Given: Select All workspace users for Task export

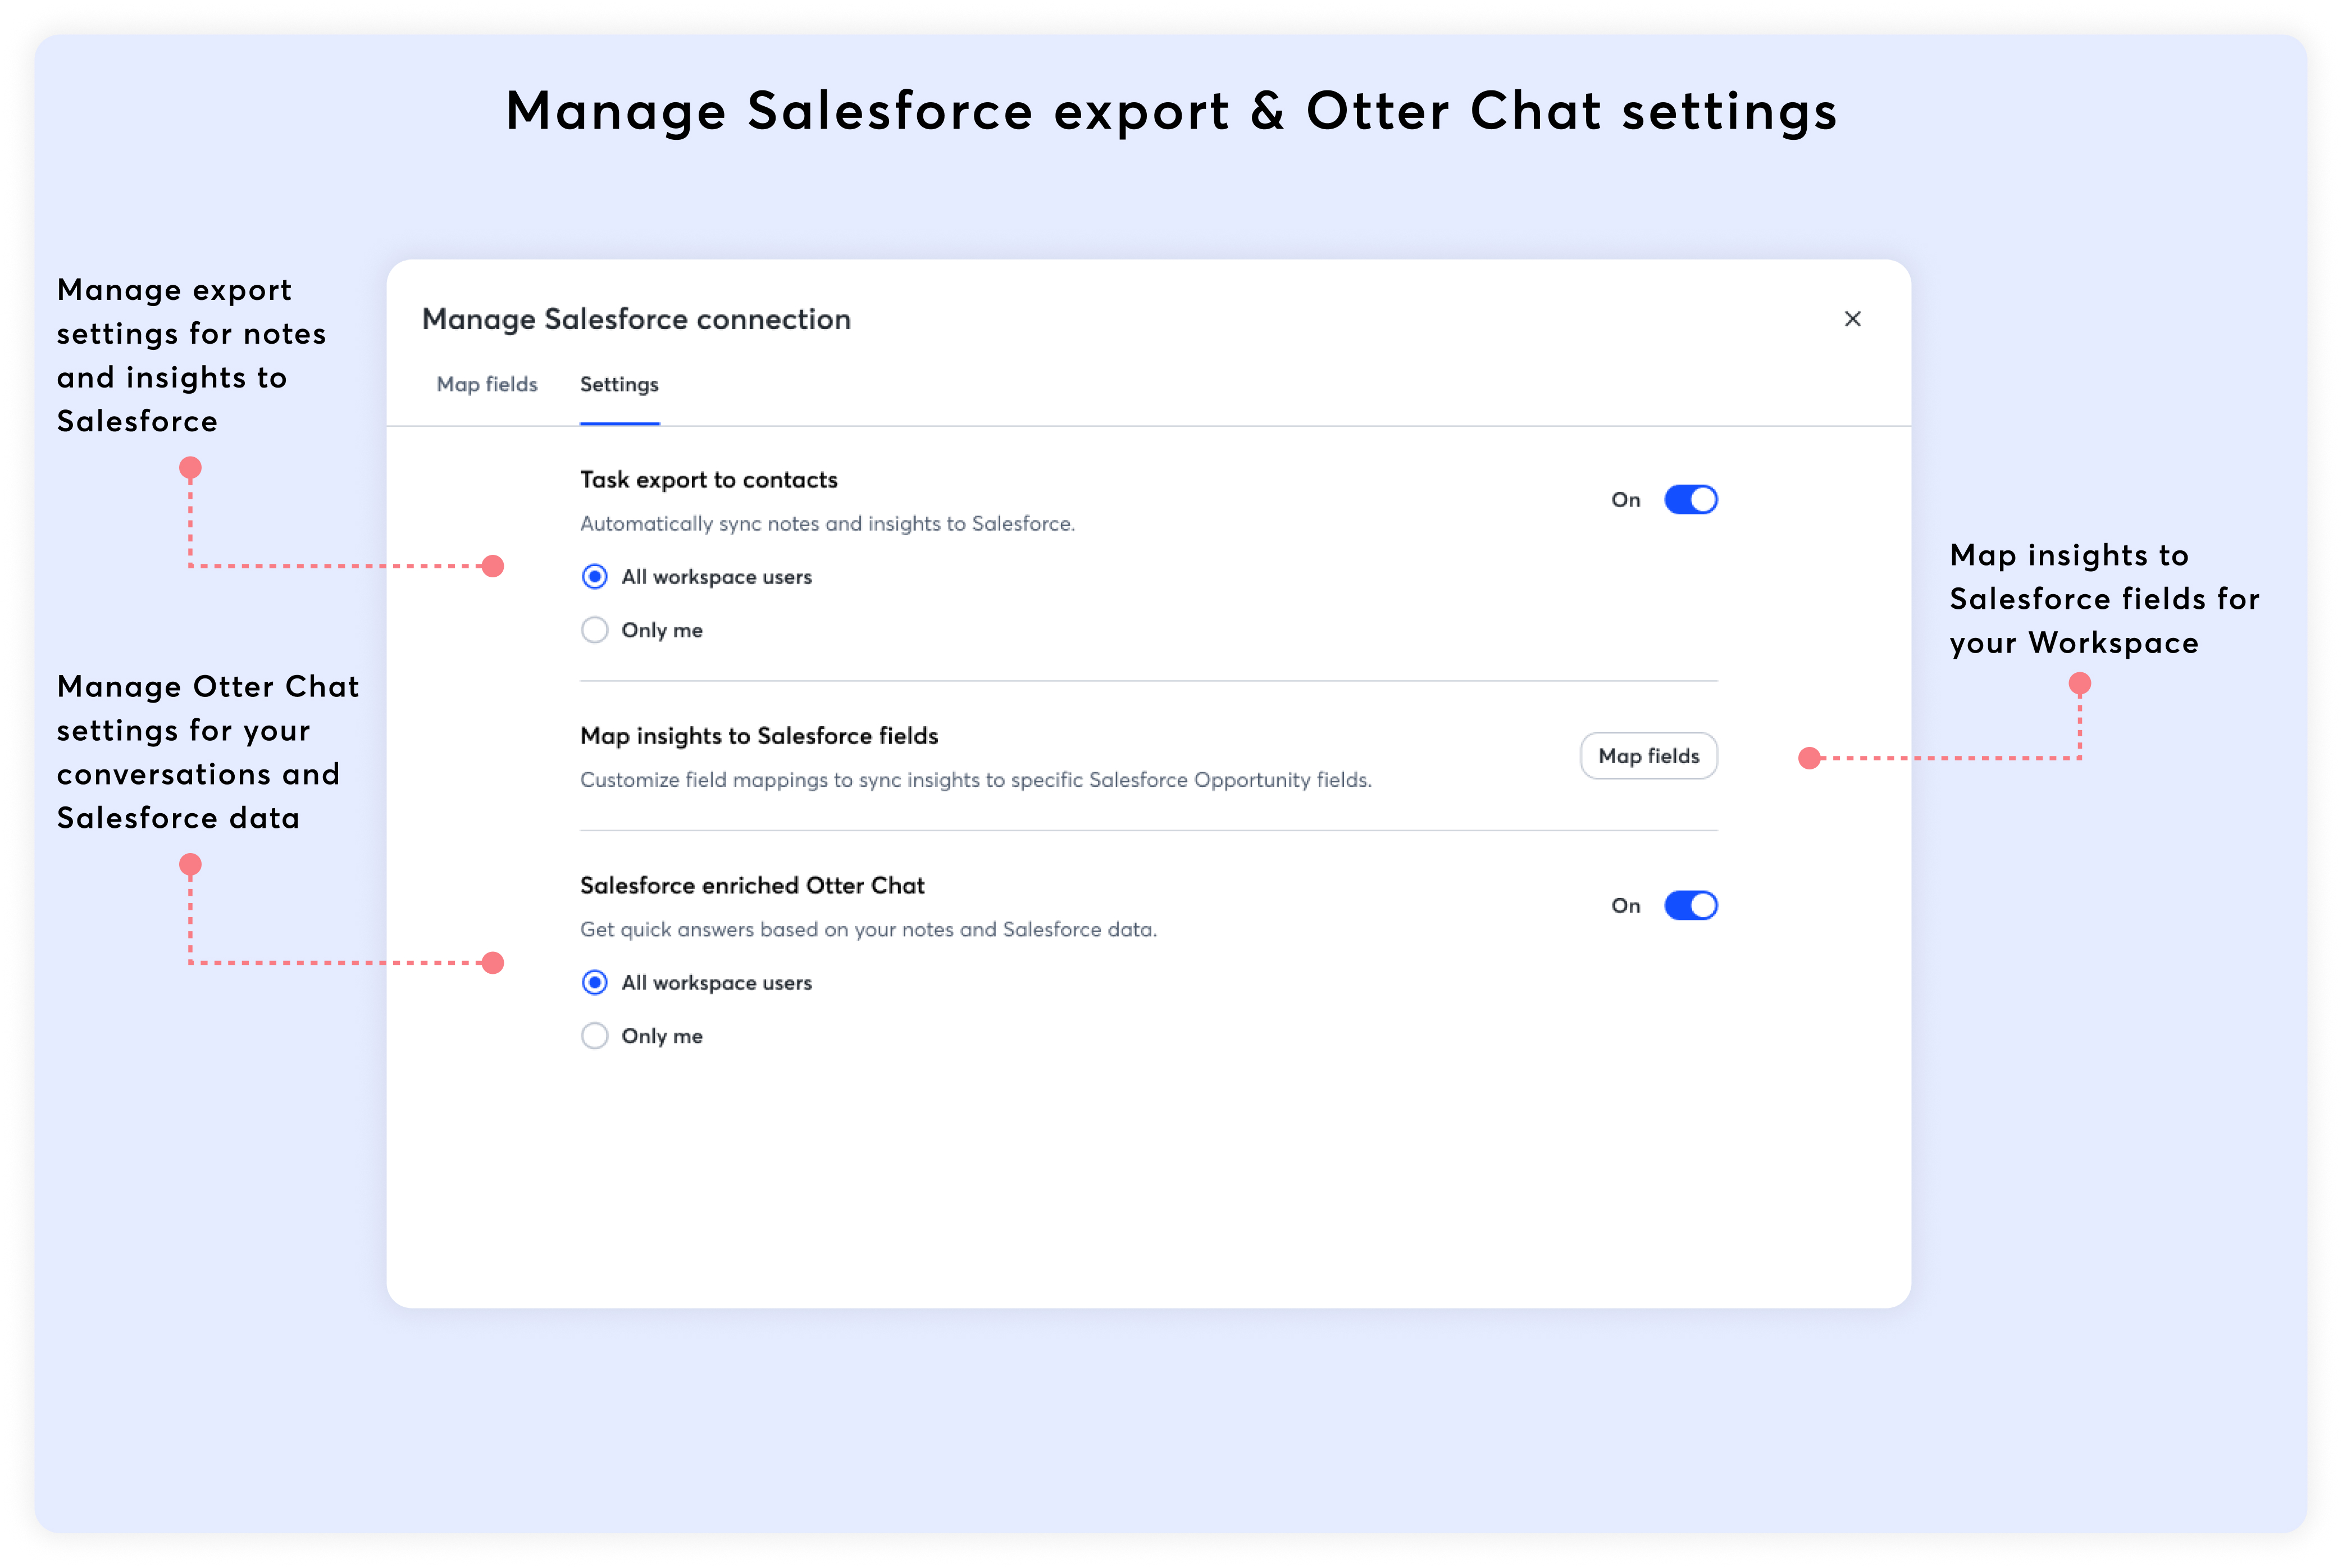Looking at the screenshot, I should point(595,577).
